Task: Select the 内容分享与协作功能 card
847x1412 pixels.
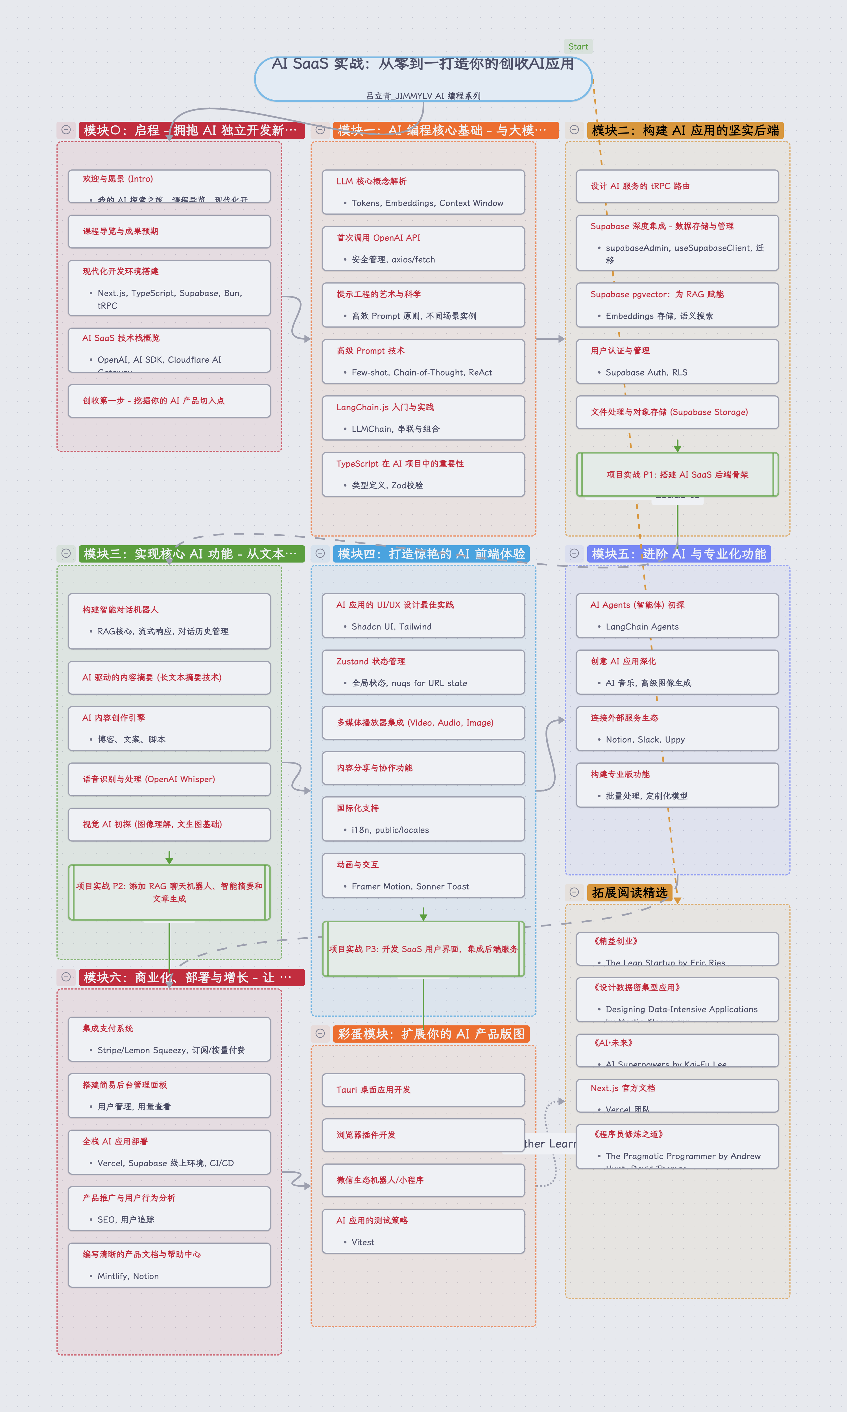Action: point(423,768)
